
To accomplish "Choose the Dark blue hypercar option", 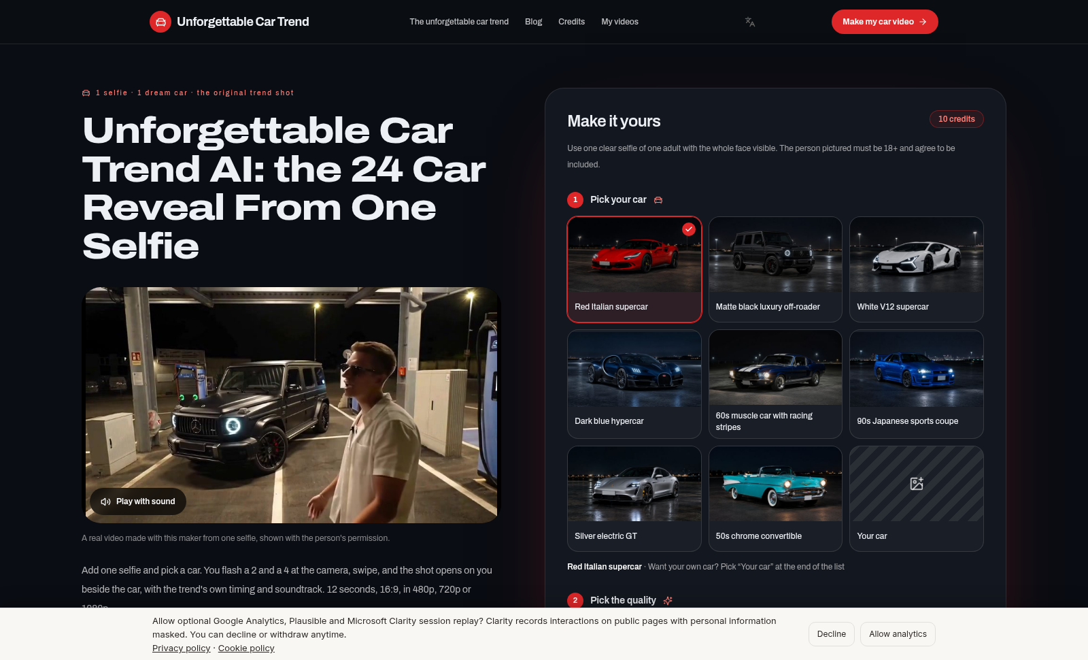I will pyautogui.click(x=634, y=384).
